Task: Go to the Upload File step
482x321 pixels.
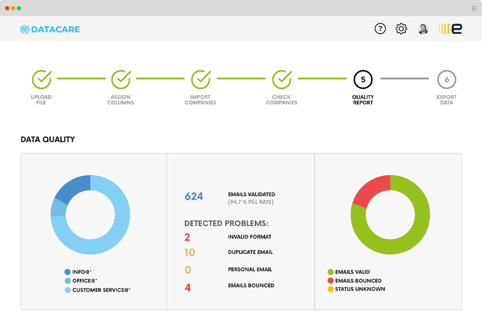Action: 41,79
